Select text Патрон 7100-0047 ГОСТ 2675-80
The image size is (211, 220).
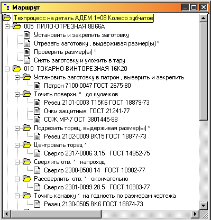click(x=87, y=86)
